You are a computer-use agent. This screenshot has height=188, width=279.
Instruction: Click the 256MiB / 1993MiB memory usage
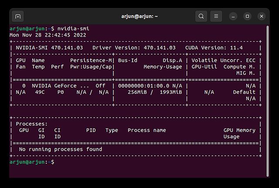(155, 92)
